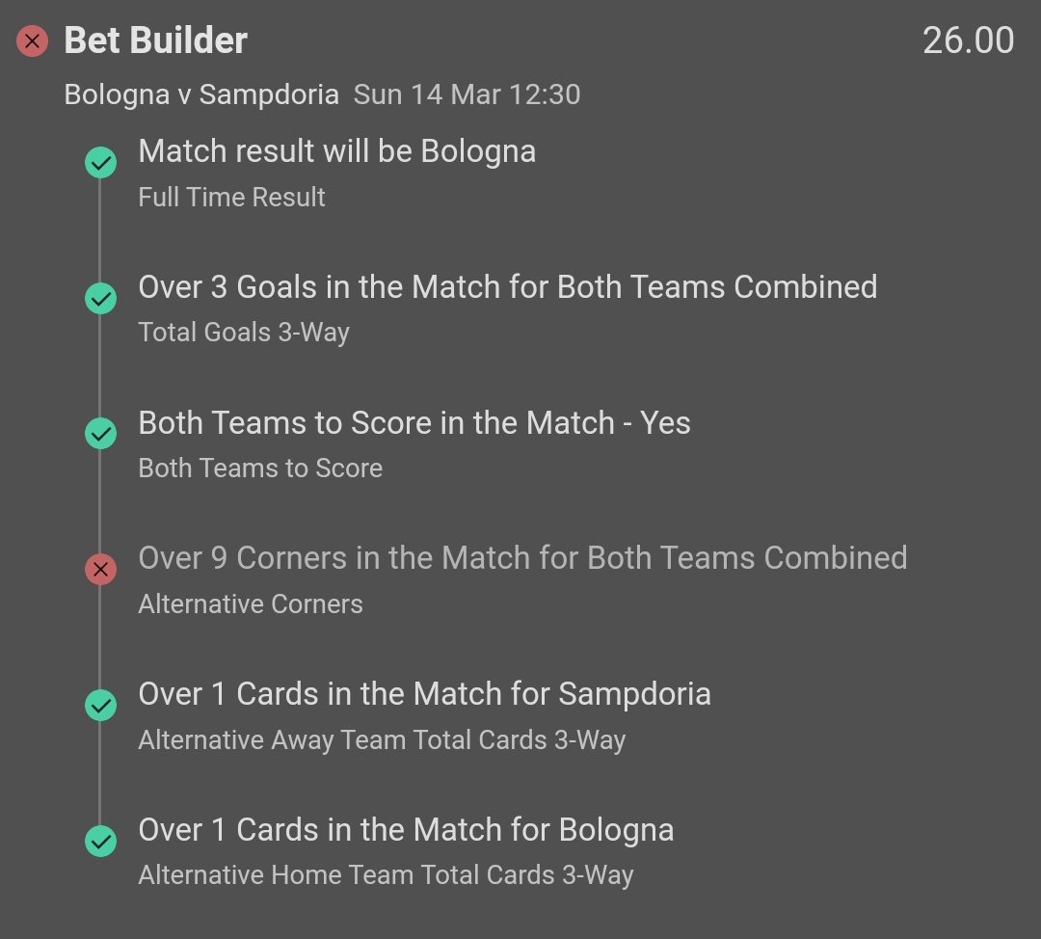Click the Sun 14 Mar 12:30 date

467,94
